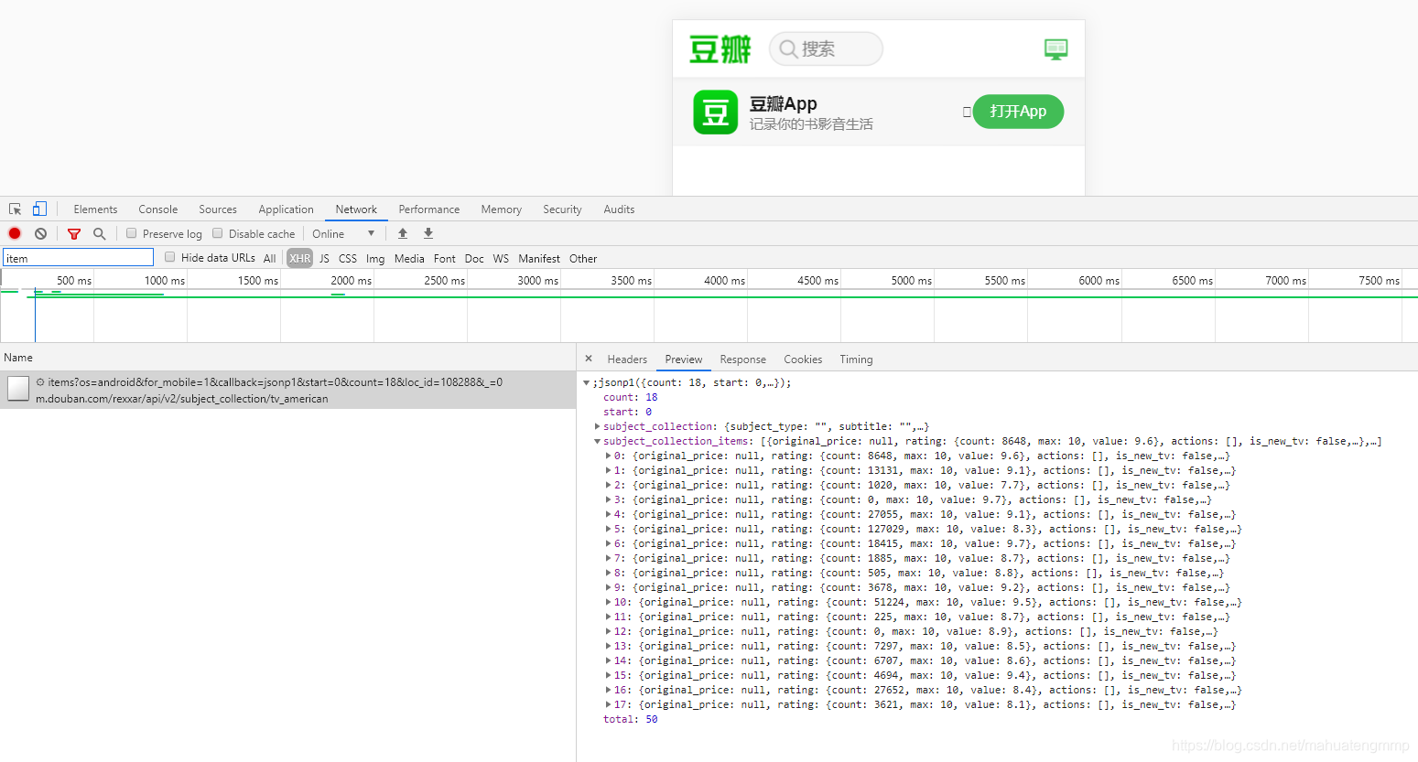Toggle device toolbar icon
The width and height of the screenshot is (1418, 762).
tap(39, 209)
